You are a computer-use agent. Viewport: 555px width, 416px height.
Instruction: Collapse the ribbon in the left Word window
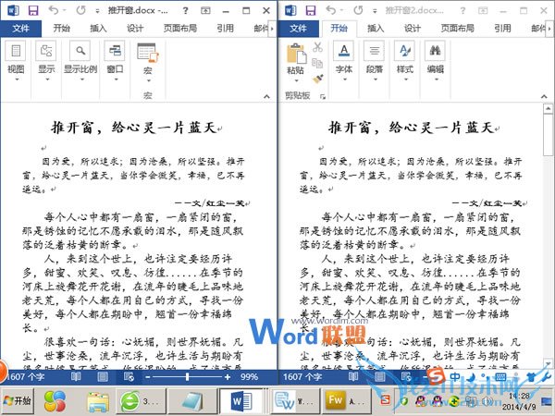point(266,96)
